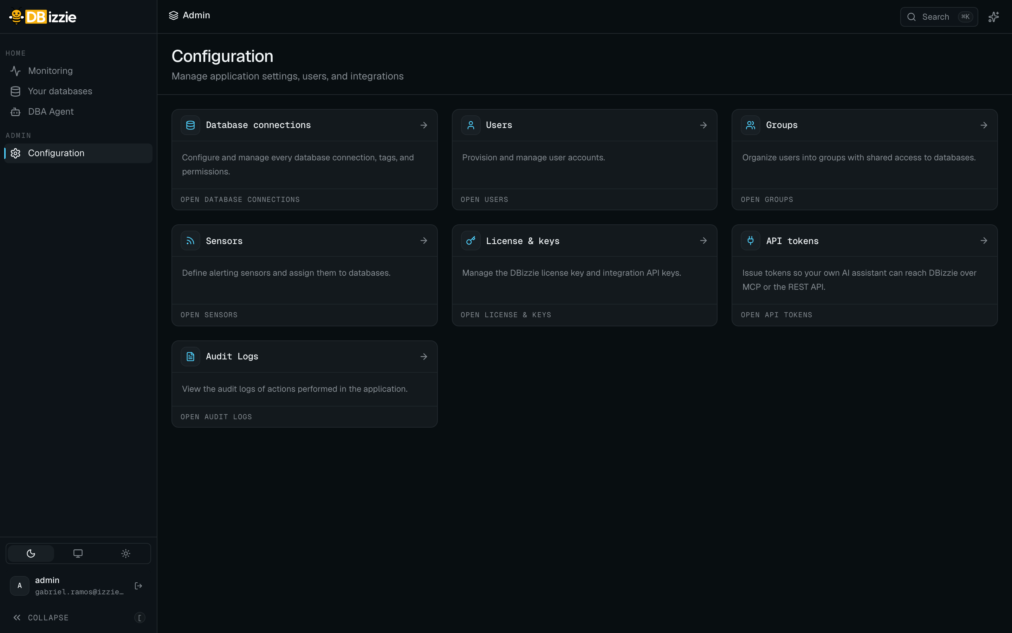Click the Audit Logs description text
The image size is (1012, 633).
295,389
